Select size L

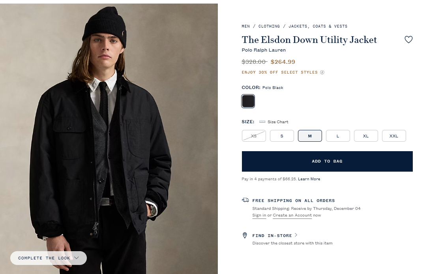click(x=338, y=136)
